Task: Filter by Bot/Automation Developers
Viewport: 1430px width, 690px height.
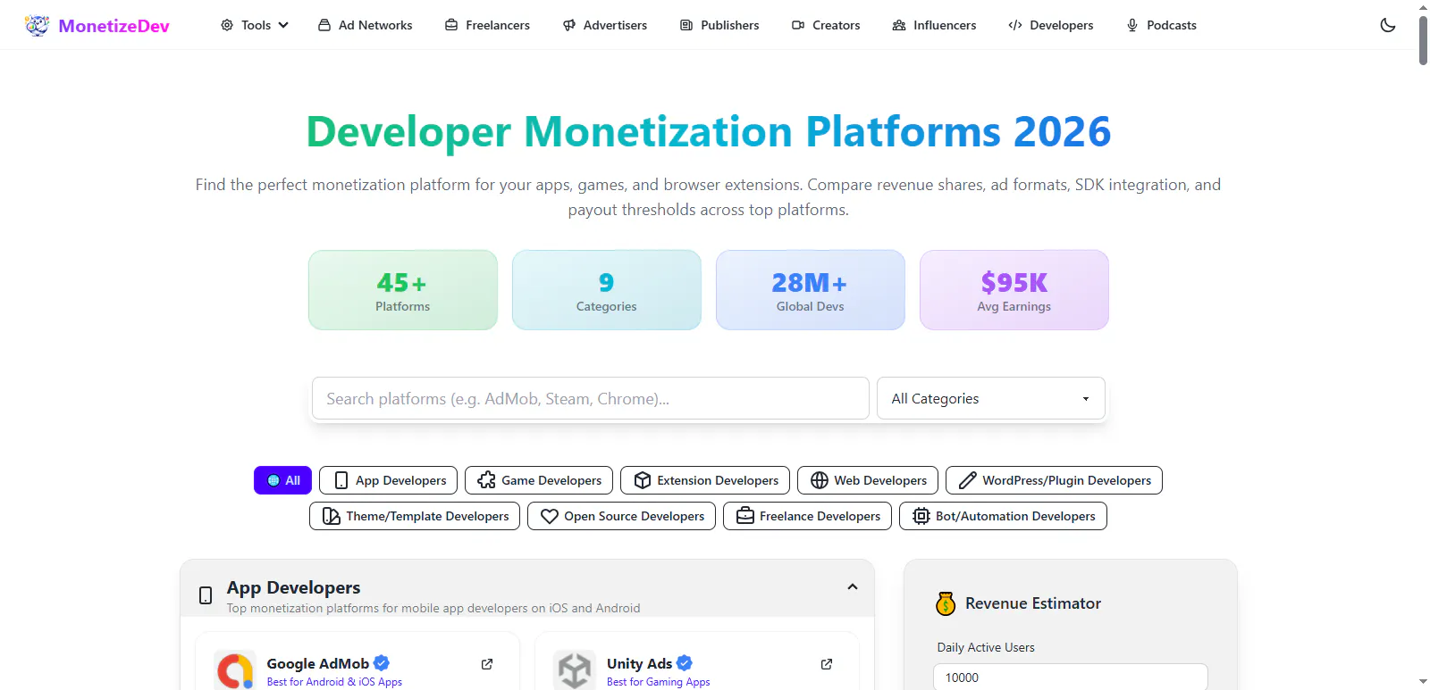Action: tap(1003, 516)
